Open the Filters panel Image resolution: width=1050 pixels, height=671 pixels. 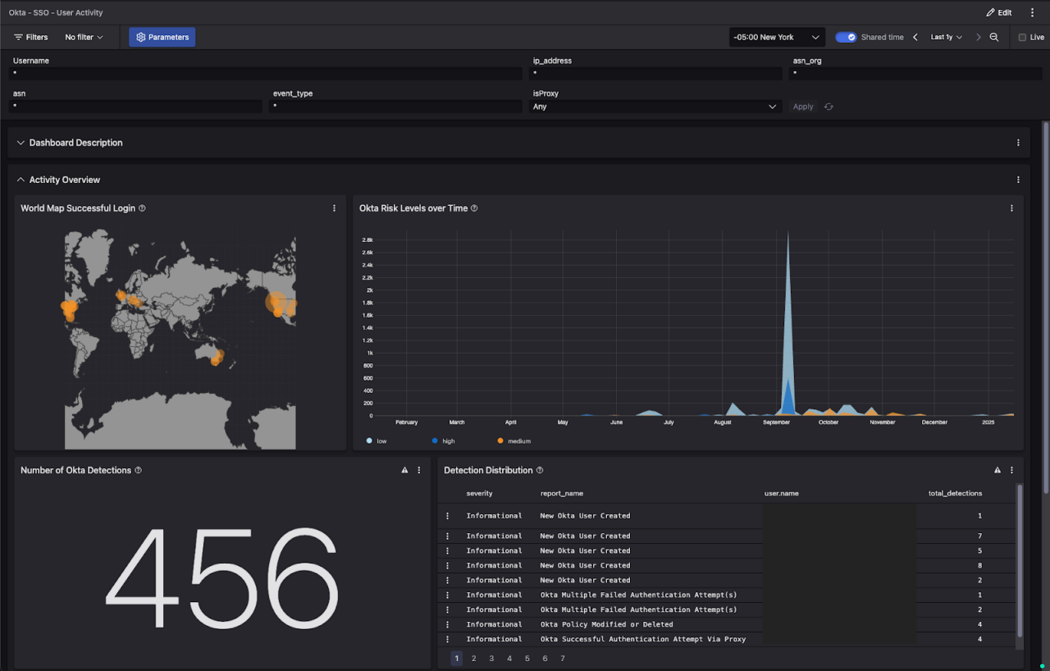click(31, 37)
